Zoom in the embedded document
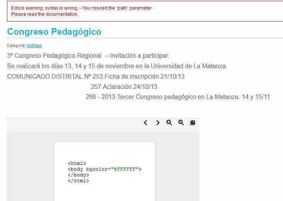Viewport: 283px width, 201px height. tap(181, 122)
